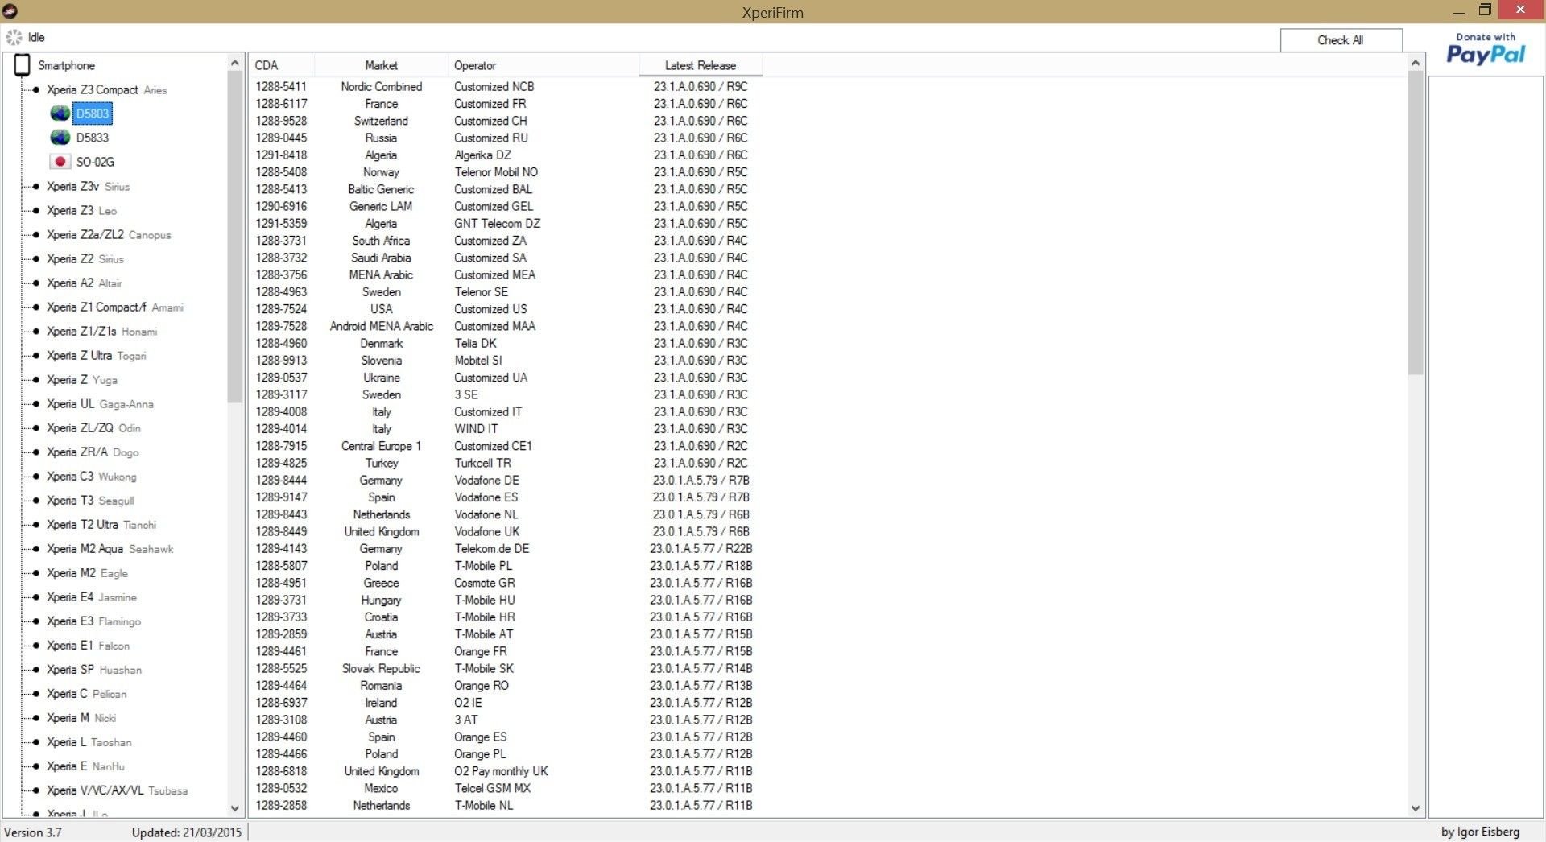Click the Japan flag icon beside SO-02G
Screen dimensions: 1546x842
point(60,162)
